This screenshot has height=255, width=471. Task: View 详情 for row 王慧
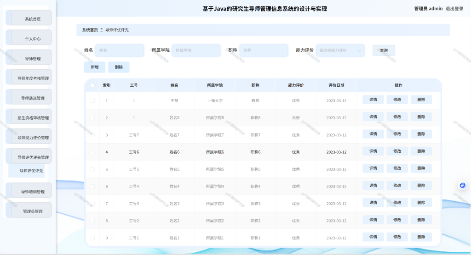(x=373, y=100)
